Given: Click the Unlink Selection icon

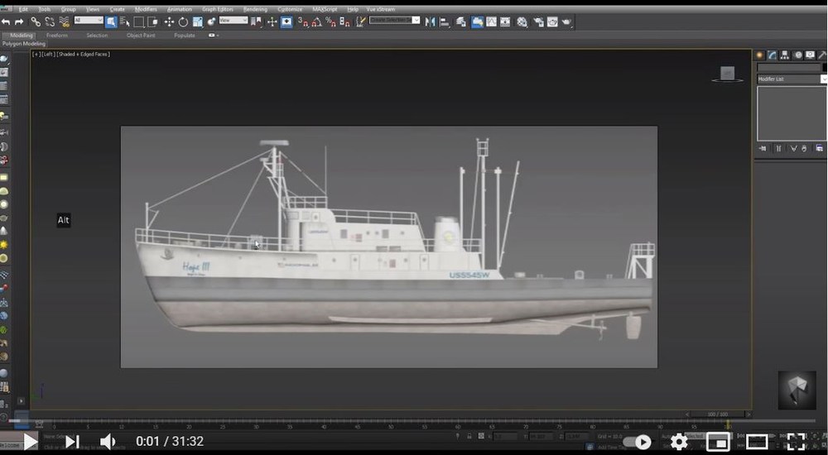Looking at the screenshot, I should [x=50, y=22].
